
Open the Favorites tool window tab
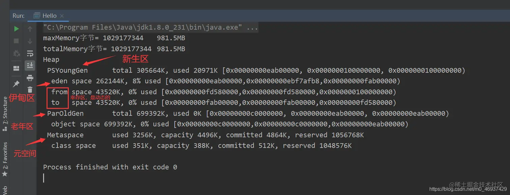5,159
